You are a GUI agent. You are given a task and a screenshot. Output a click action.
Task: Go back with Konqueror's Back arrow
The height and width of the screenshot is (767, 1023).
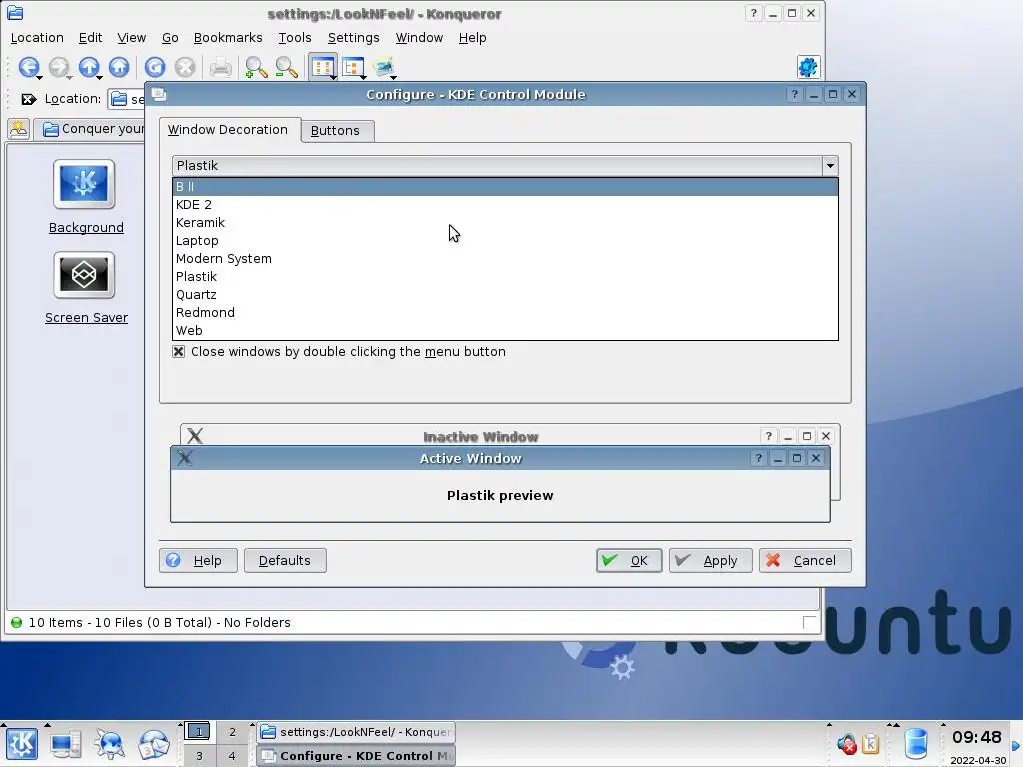coord(28,67)
